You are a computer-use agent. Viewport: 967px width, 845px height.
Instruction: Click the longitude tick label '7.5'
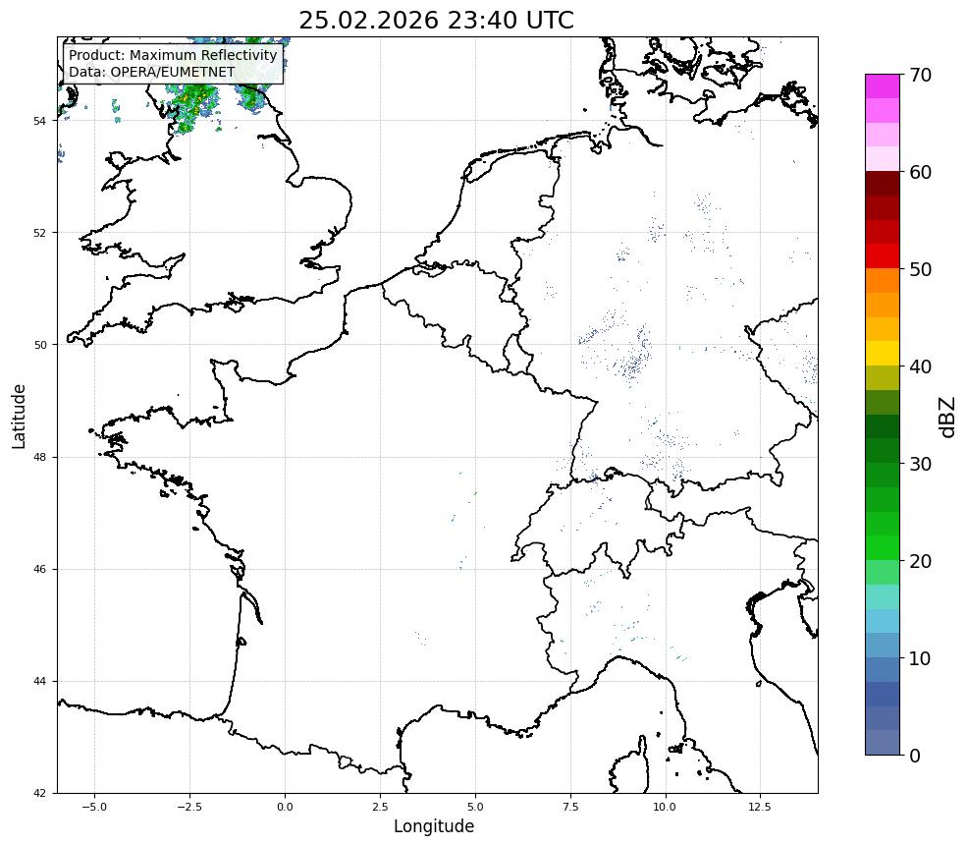click(570, 807)
